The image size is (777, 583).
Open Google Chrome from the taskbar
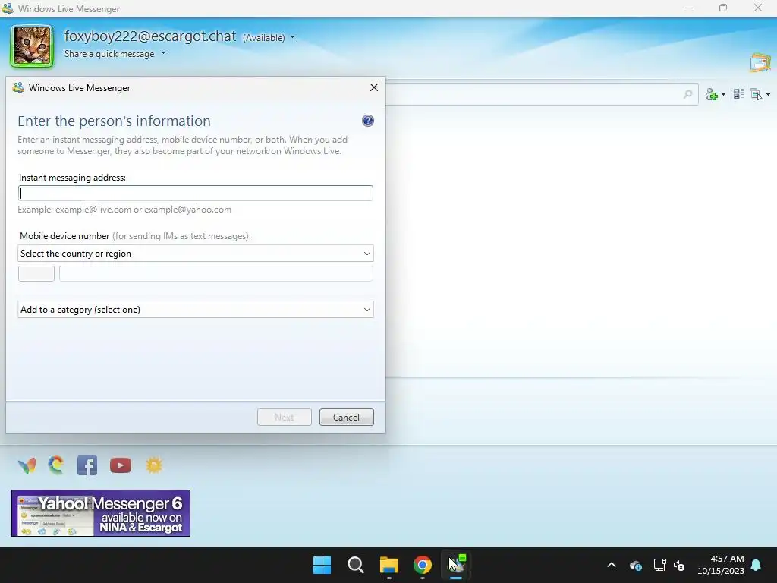[423, 565]
